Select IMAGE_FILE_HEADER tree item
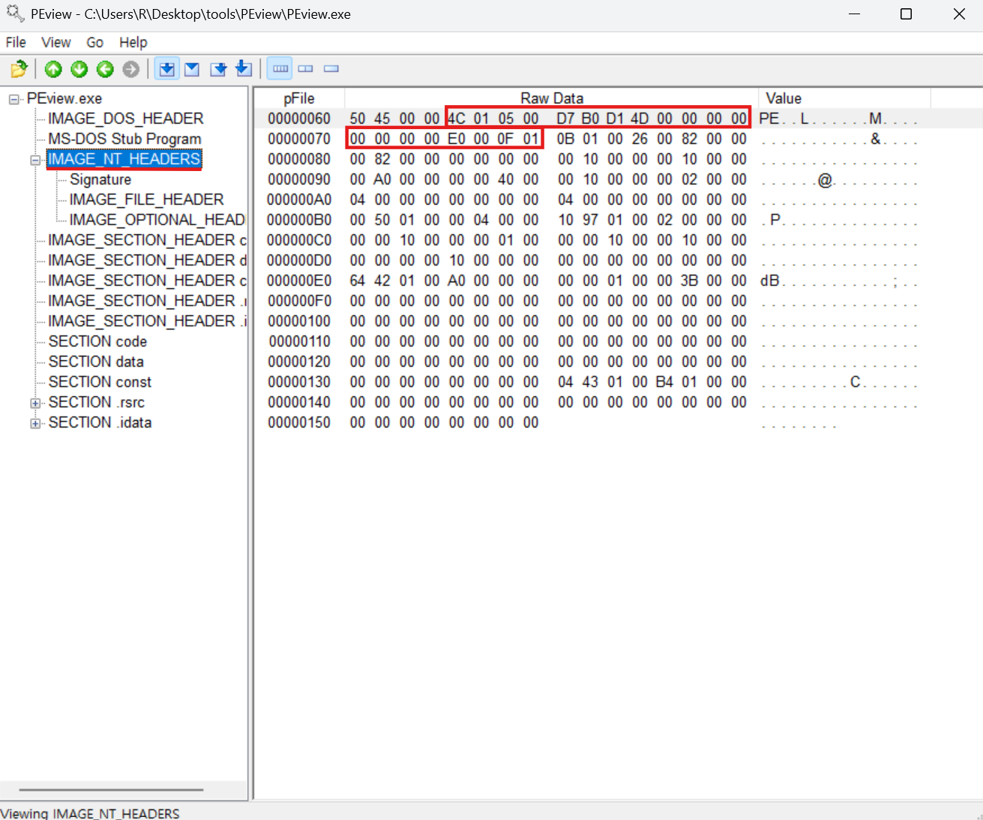This screenshot has height=820, width=983. coord(146,200)
